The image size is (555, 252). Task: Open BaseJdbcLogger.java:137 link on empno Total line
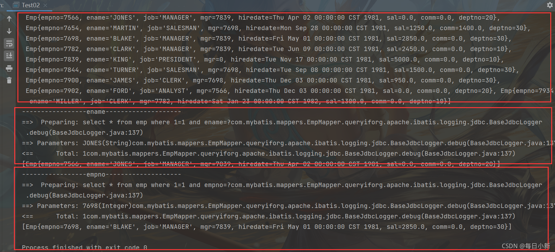tap(468, 216)
